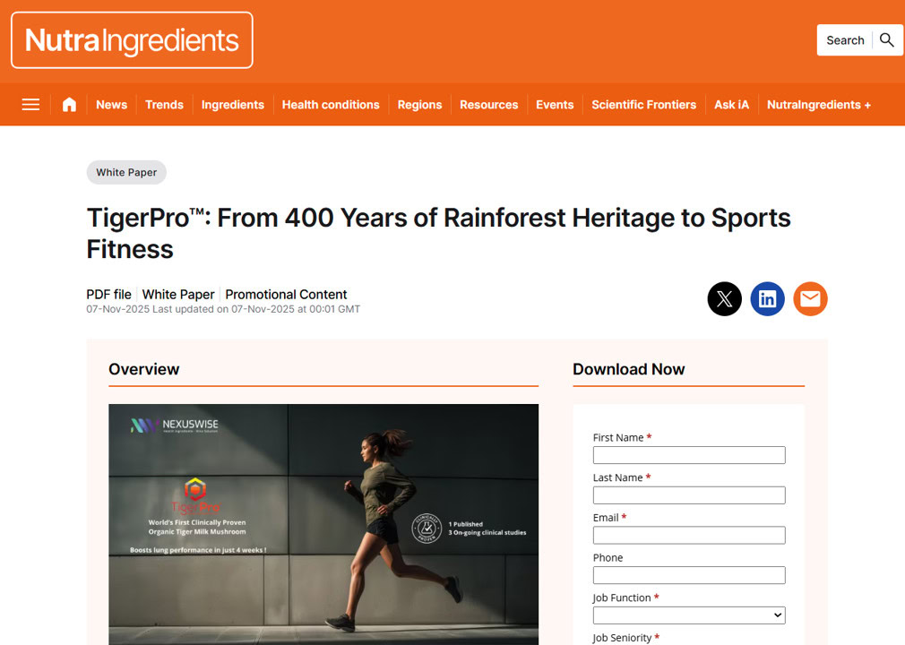Share article on LinkedIn
905x645 pixels.
767,299
